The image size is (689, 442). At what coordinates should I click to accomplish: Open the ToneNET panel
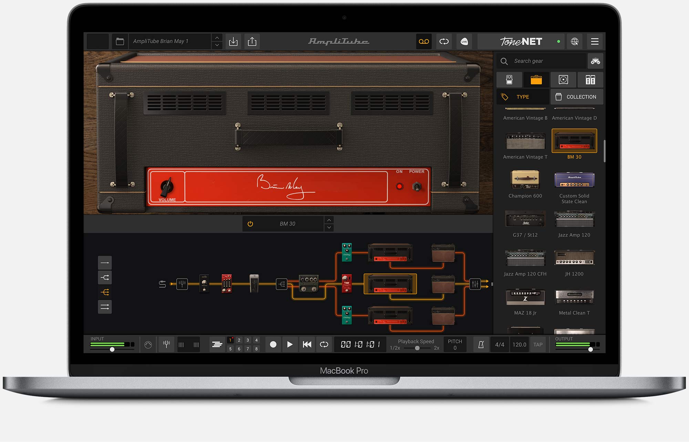click(x=521, y=42)
